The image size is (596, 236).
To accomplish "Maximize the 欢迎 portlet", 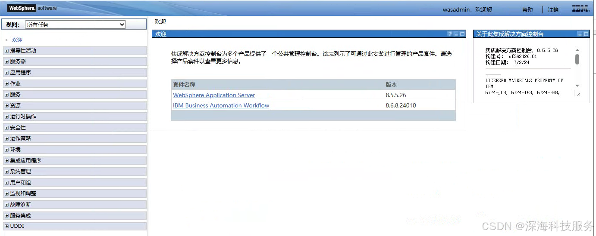I will (x=462, y=34).
